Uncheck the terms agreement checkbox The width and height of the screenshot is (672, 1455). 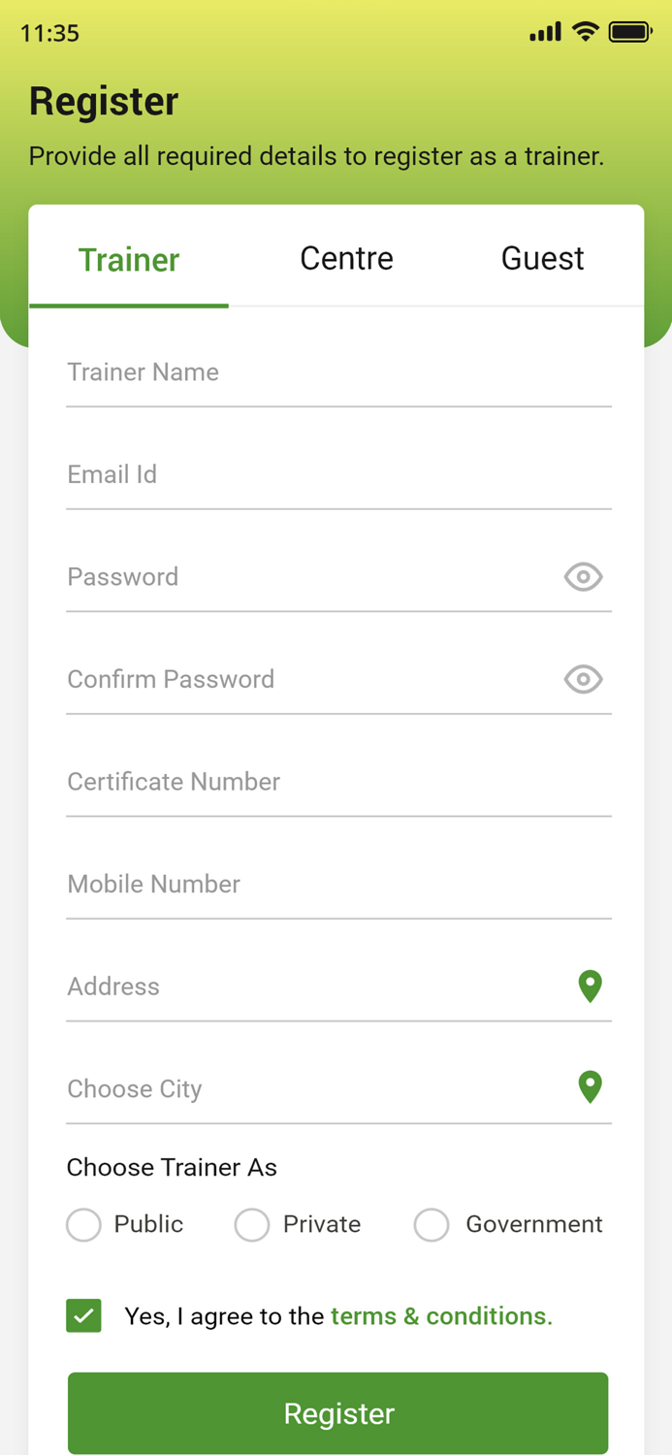[84, 1316]
